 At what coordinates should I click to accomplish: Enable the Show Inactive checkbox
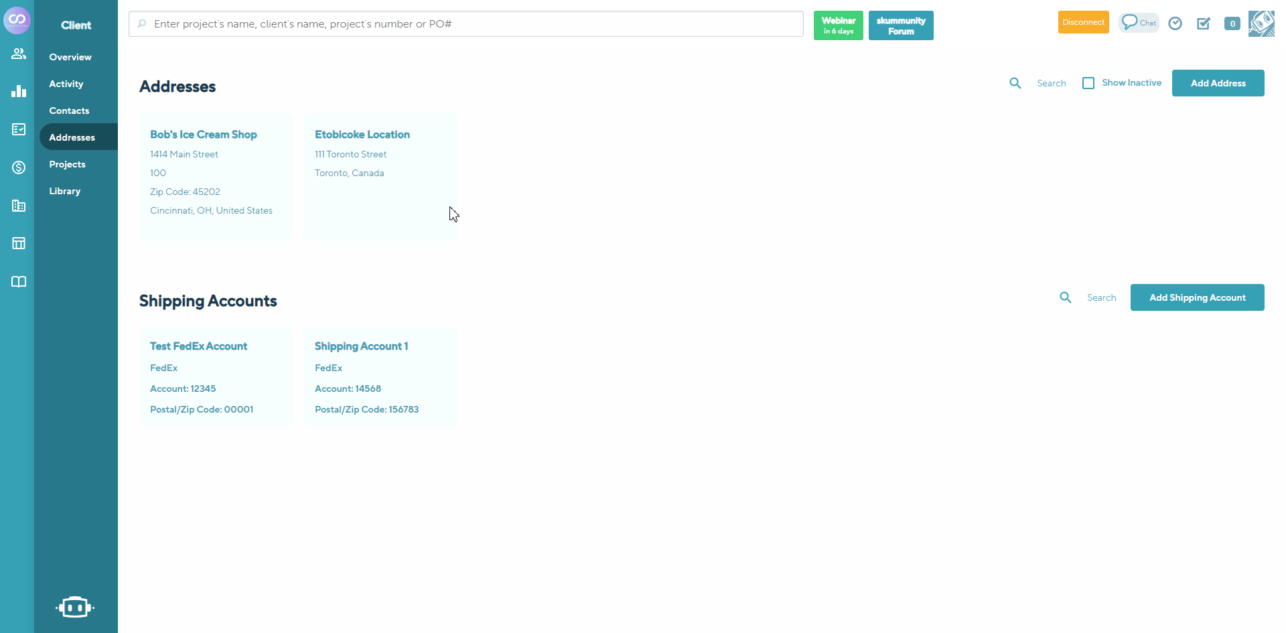1089,82
